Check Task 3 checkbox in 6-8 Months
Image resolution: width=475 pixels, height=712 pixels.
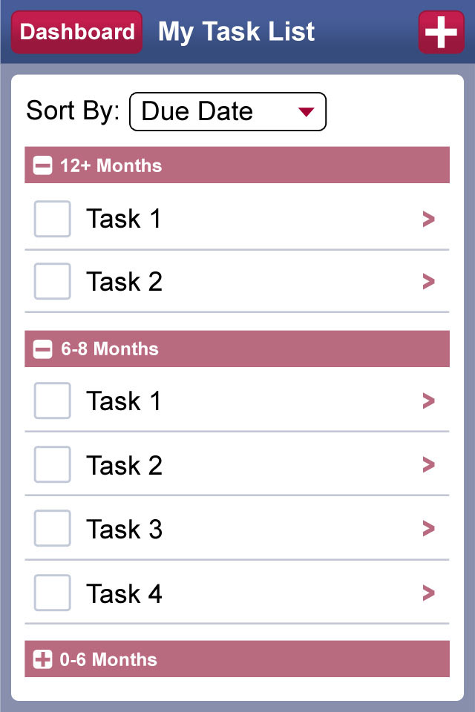pos(53,529)
